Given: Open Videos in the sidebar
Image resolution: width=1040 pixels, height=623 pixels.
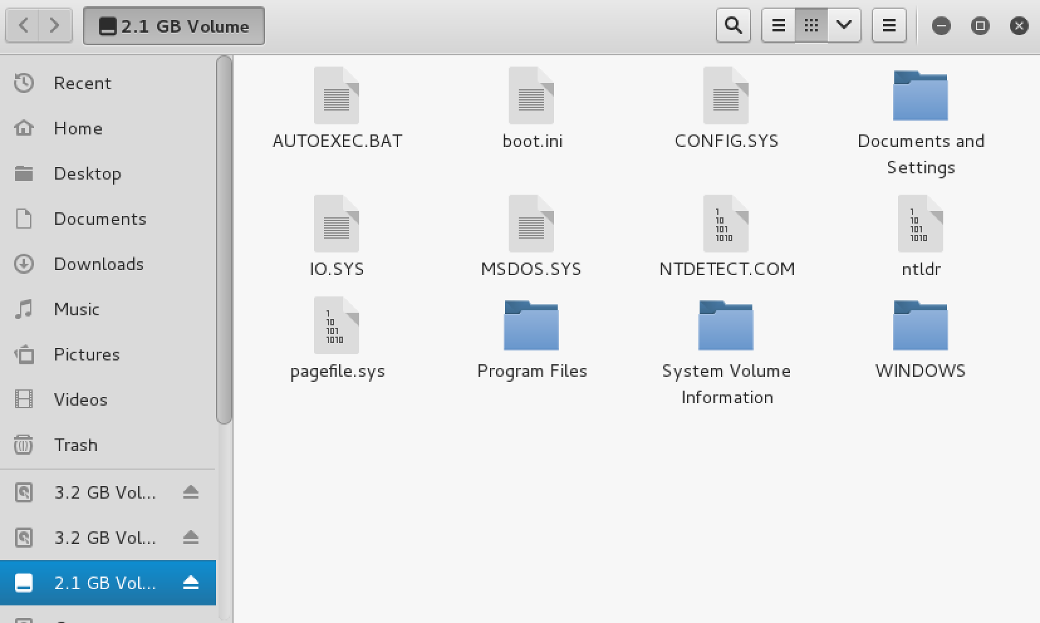Looking at the screenshot, I should click(108, 399).
